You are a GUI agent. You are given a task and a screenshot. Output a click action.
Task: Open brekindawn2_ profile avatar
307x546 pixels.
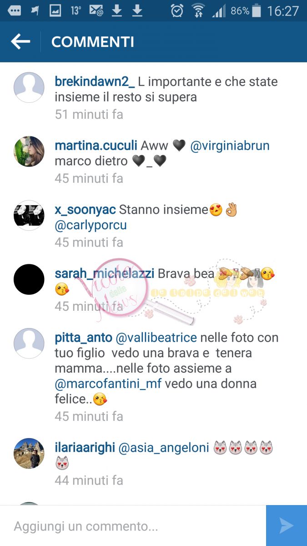[x=29, y=87]
